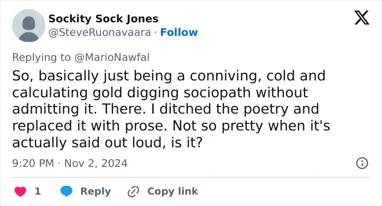Click the @SteveRuonavaara handle

click(x=100, y=33)
